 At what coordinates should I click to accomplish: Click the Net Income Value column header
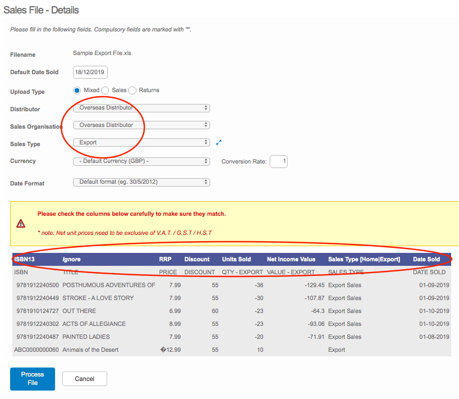[291, 259]
